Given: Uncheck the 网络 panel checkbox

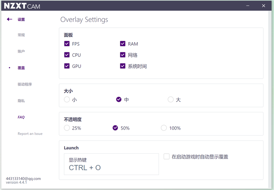Looking at the screenshot, I should [123, 55].
